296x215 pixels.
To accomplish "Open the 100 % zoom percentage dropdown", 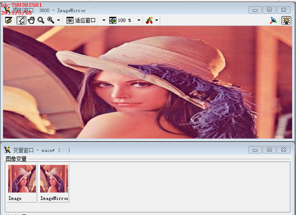I will pyautogui.click(x=139, y=20).
